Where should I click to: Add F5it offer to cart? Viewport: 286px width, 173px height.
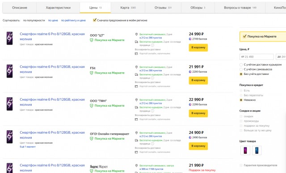point(198,80)
